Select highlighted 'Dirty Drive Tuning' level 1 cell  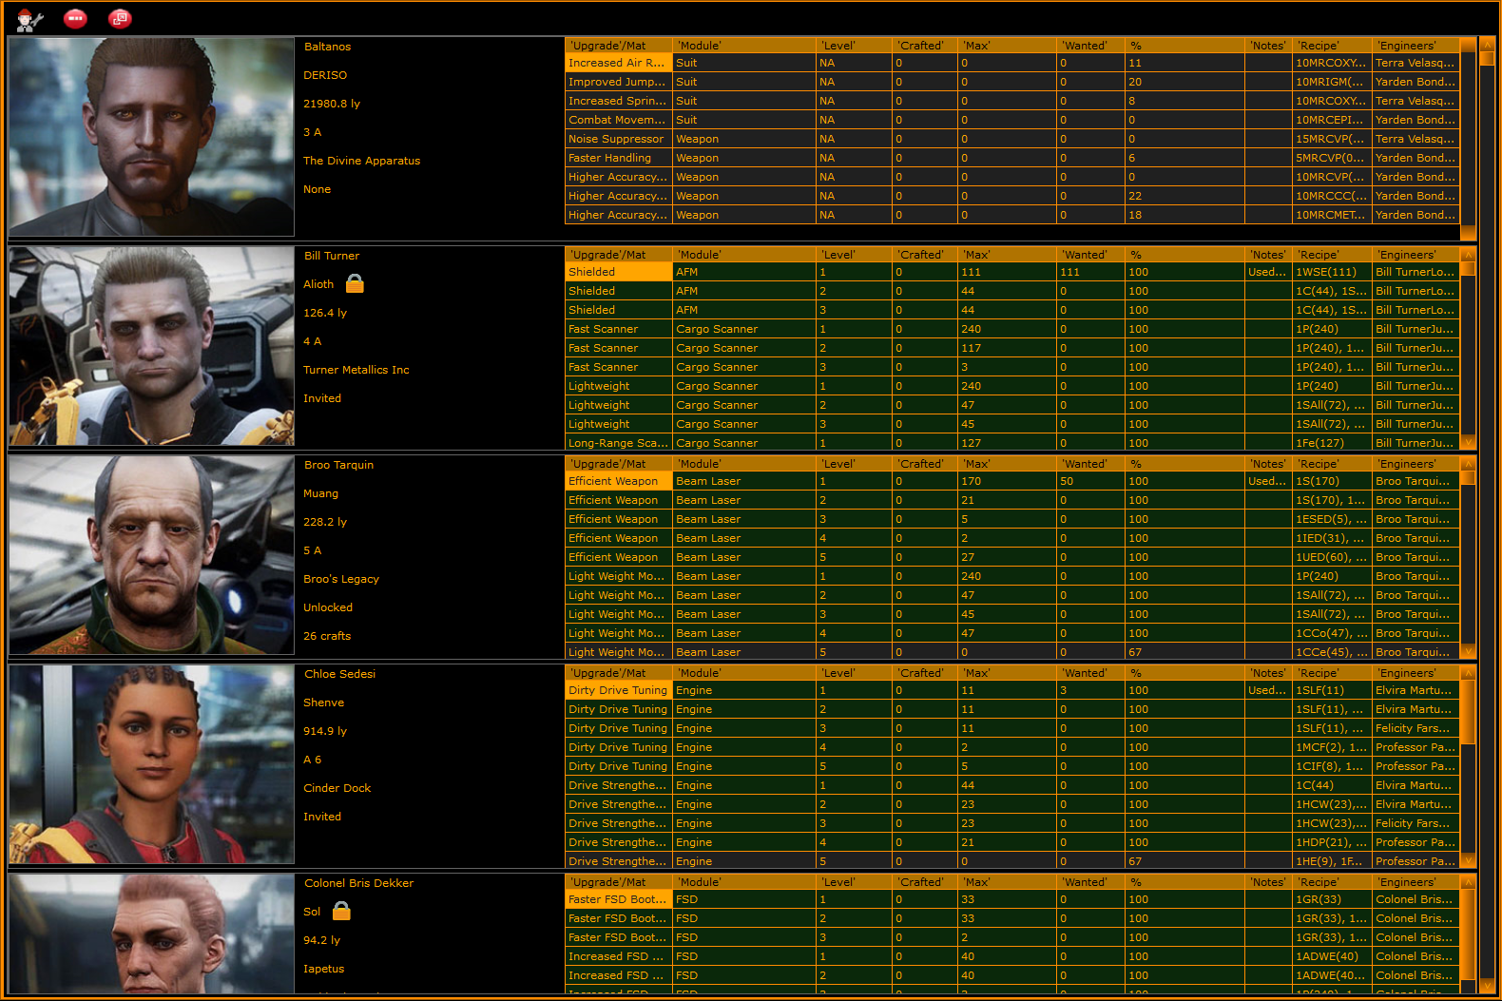point(618,690)
